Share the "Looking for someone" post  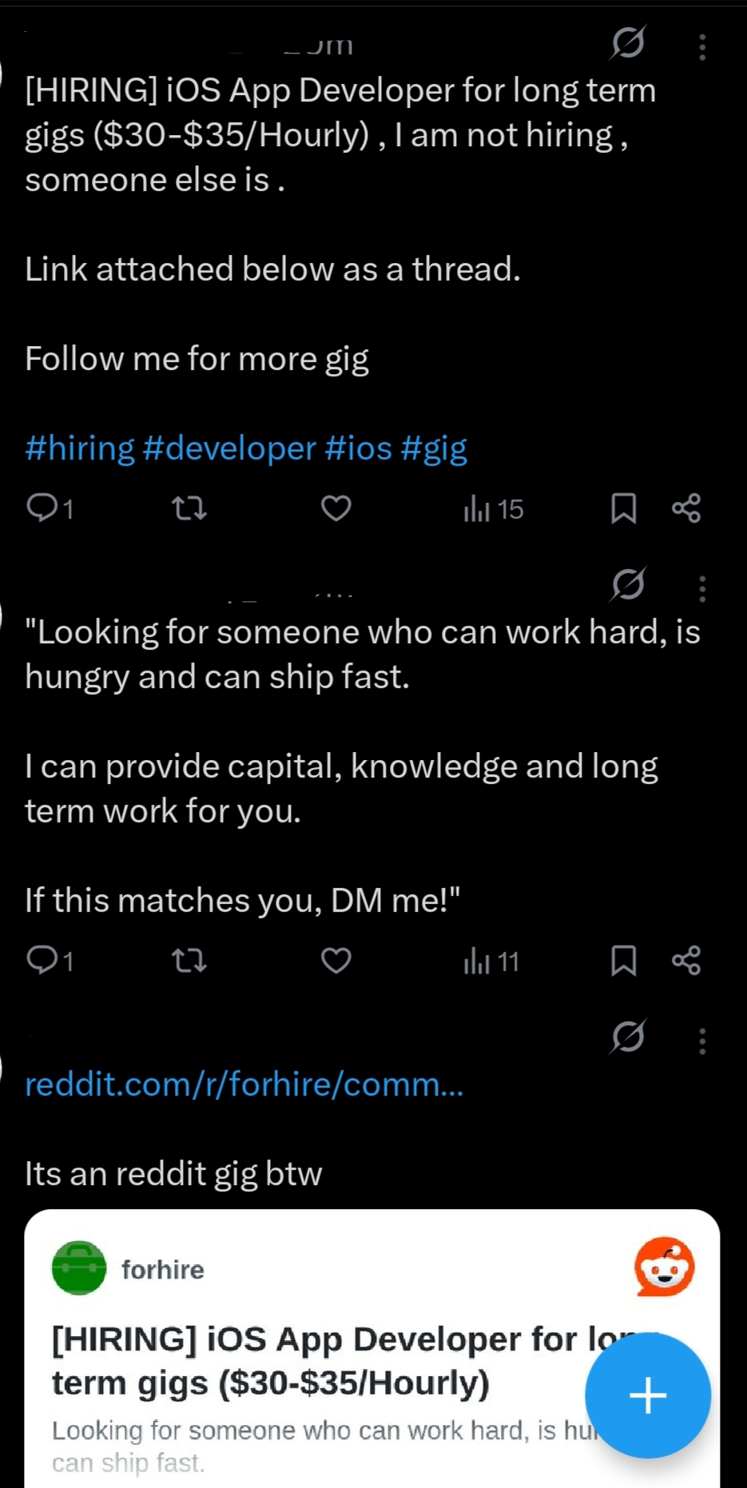[x=686, y=960]
